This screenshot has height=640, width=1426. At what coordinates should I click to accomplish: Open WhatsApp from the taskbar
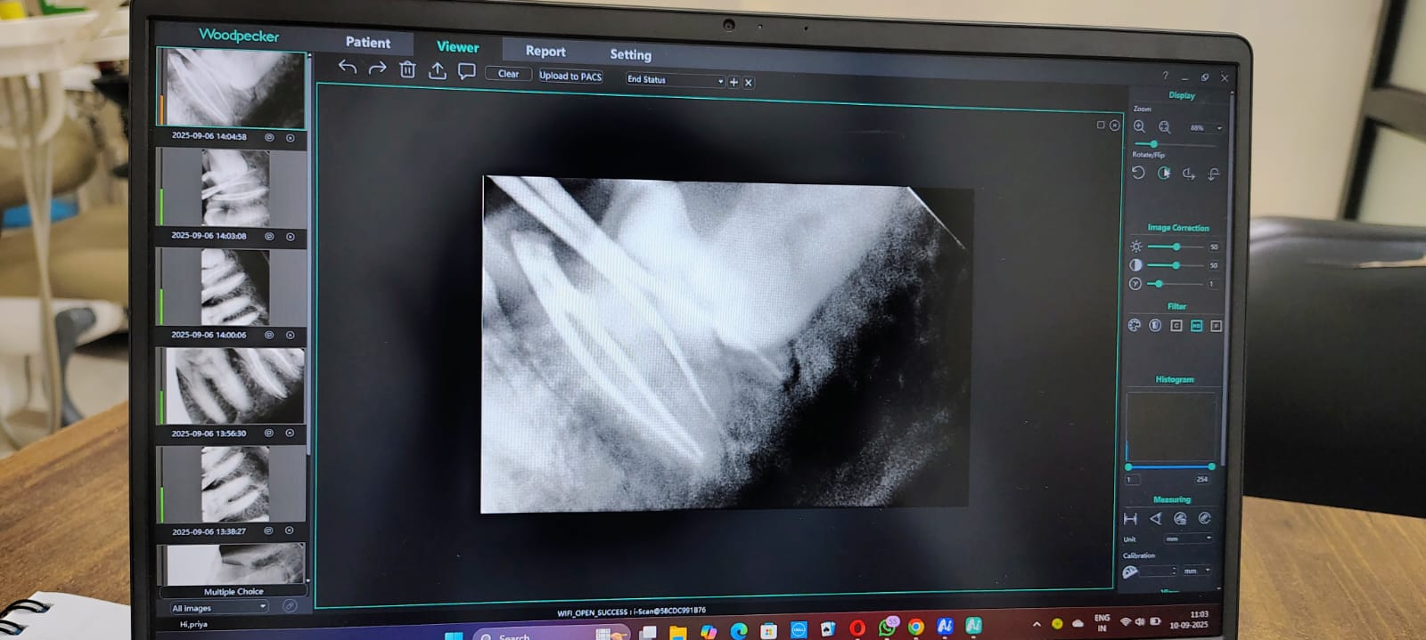pos(888,628)
